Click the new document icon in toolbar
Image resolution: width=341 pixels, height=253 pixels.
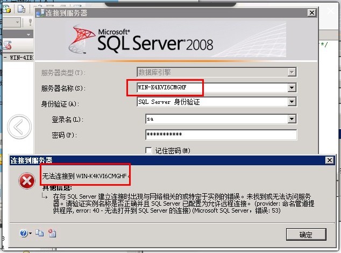click(x=22, y=9)
